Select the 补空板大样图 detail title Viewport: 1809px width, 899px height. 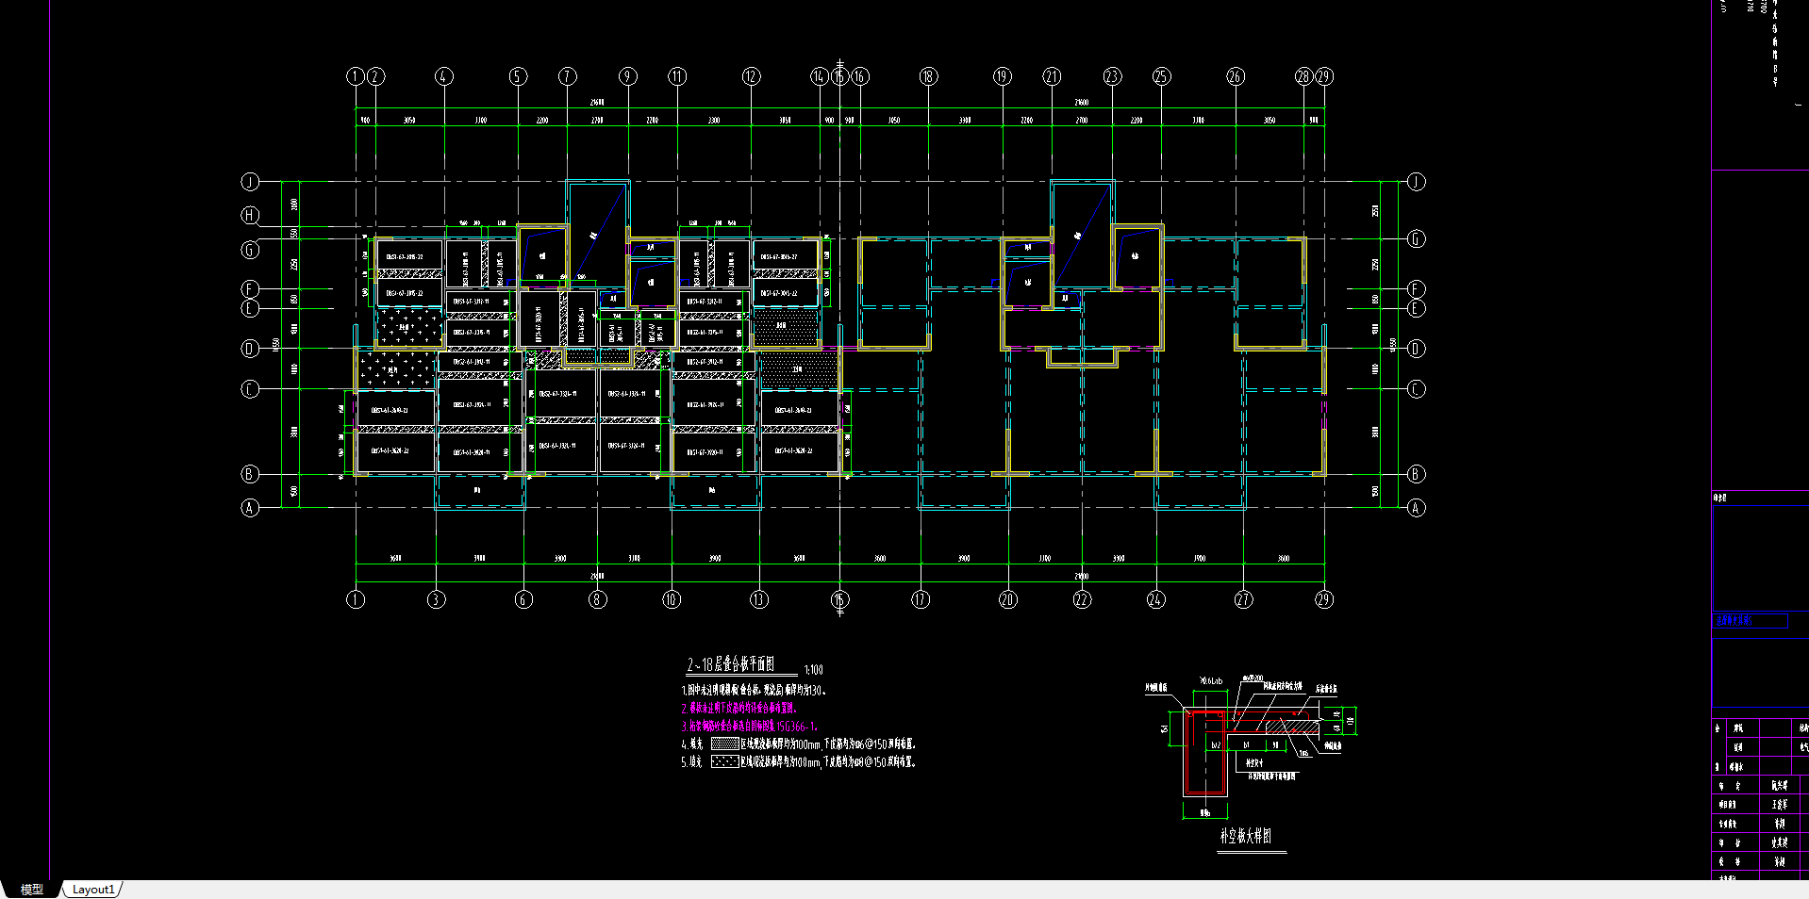coord(1245,836)
